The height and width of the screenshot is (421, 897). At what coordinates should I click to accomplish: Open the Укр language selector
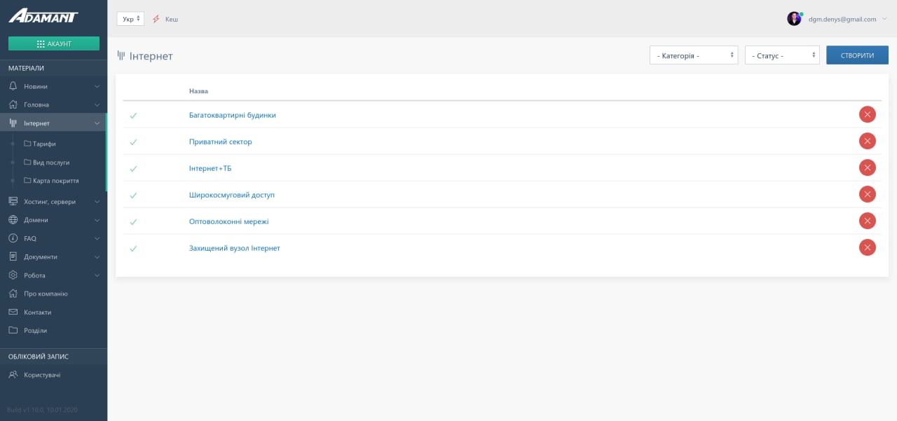coord(130,19)
